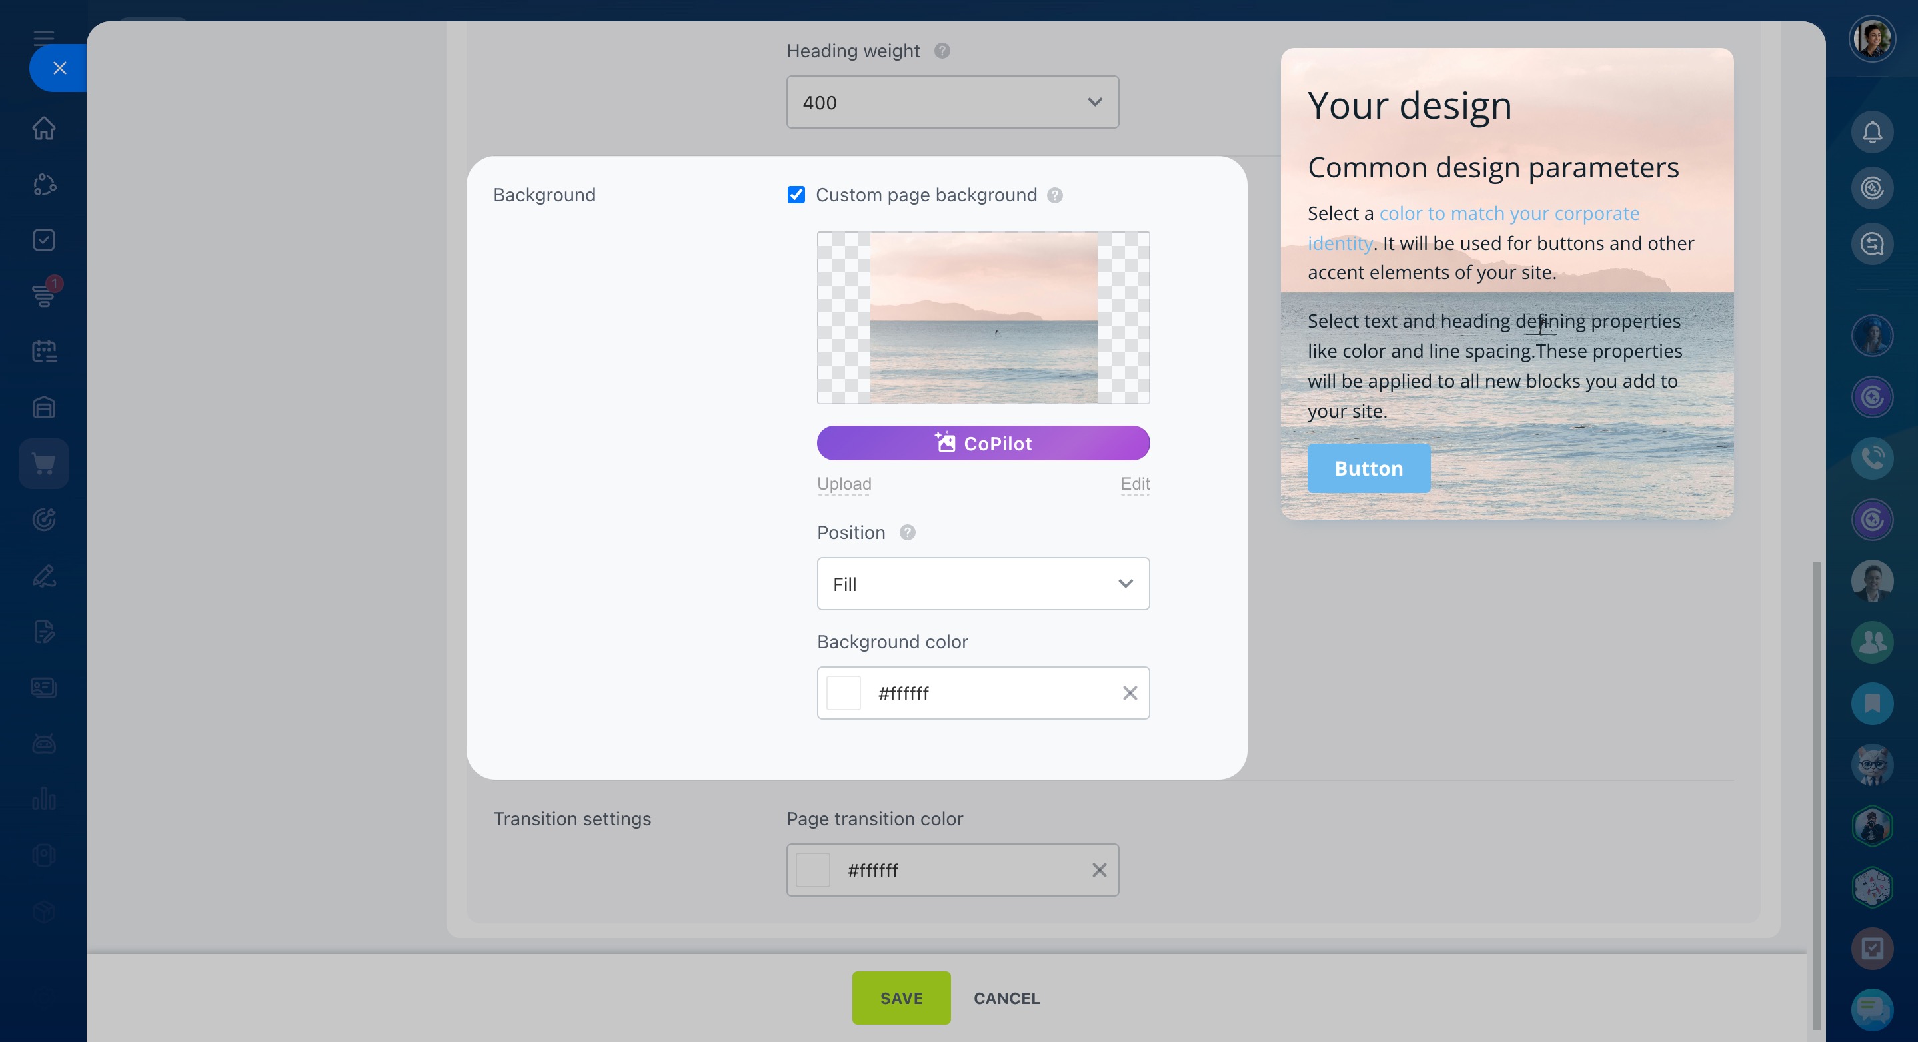Open the shopping cart sidebar icon

click(x=44, y=464)
